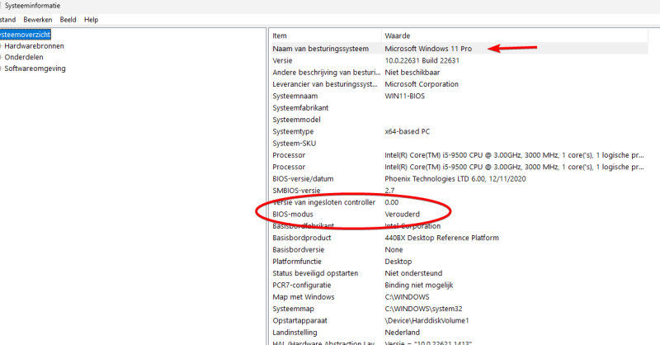Select the Onderdelen tree node
Image resolution: width=660 pixels, height=345 pixels.
(24, 57)
